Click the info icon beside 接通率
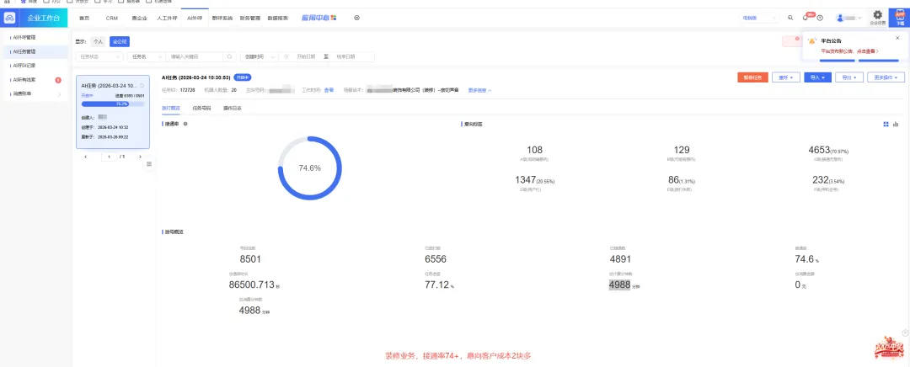910x367 pixels. [x=185, y=124]
